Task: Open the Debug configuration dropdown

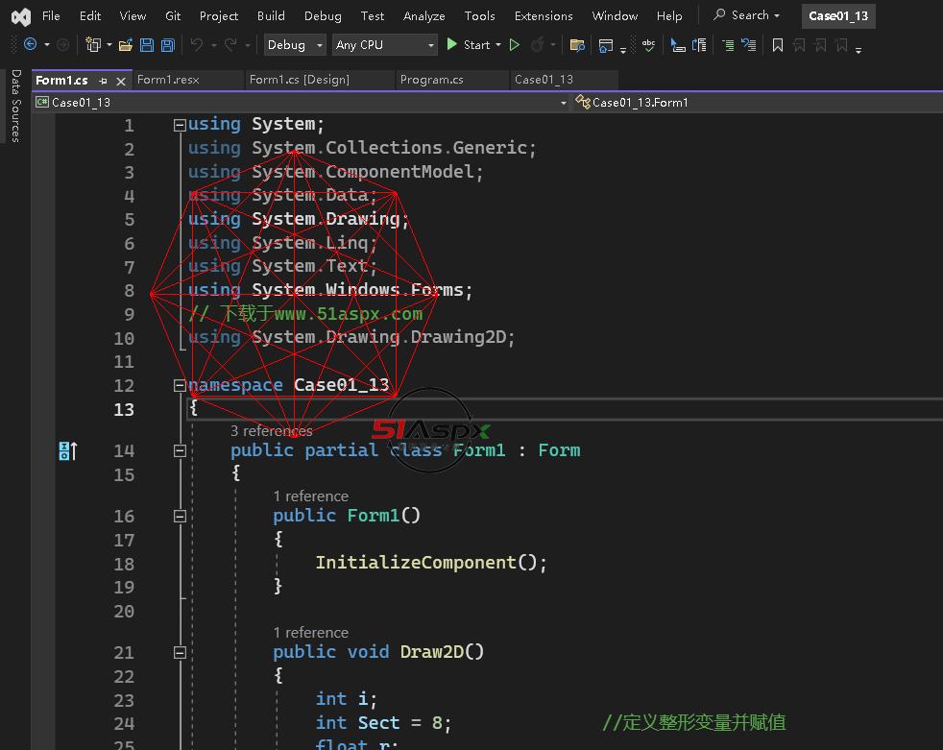Action: click(x=295, y=45)
